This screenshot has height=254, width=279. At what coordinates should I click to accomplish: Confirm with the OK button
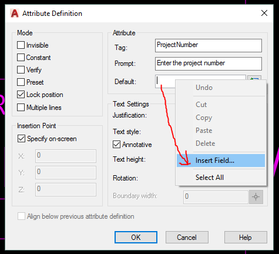136,238
